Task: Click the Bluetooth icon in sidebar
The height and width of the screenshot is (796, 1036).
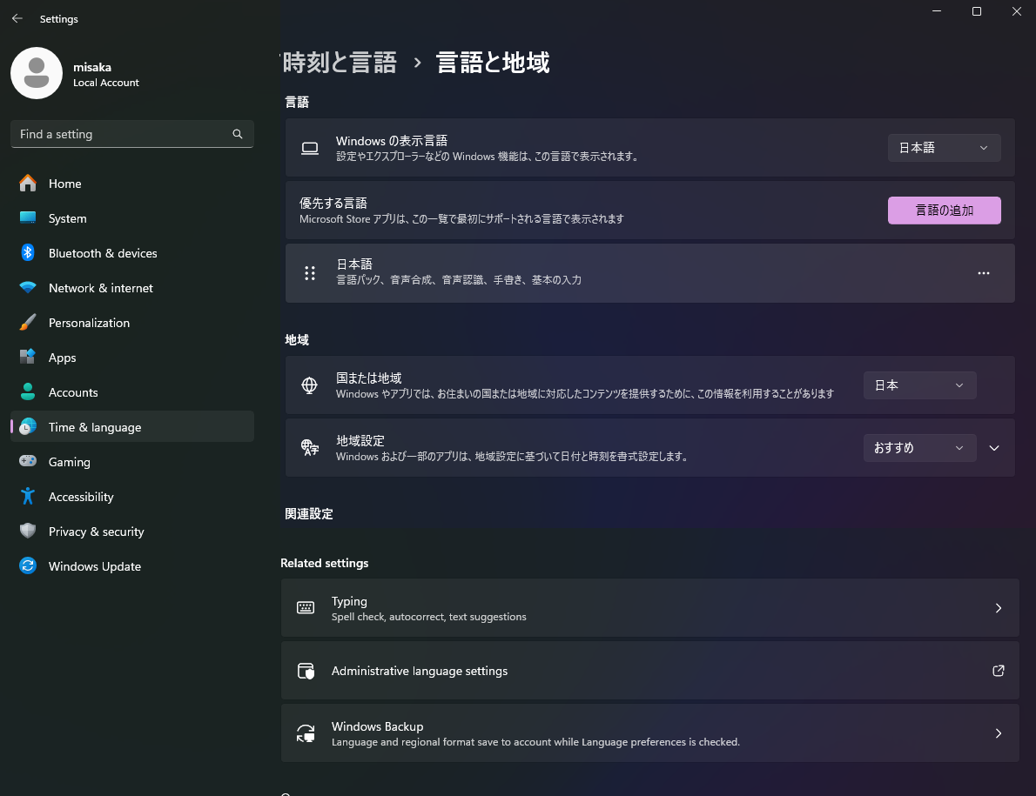Action: point(28,253)
